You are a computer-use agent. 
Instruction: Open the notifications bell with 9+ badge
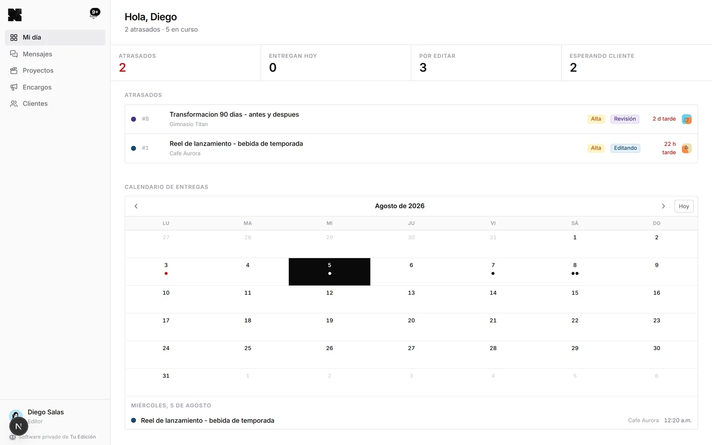click(94, 13)
